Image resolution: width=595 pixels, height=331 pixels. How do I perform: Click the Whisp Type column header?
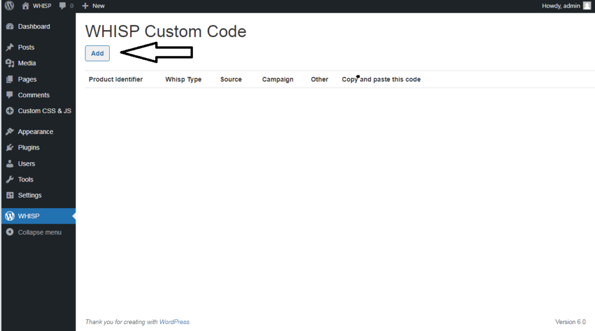click(x=183, y=79)
